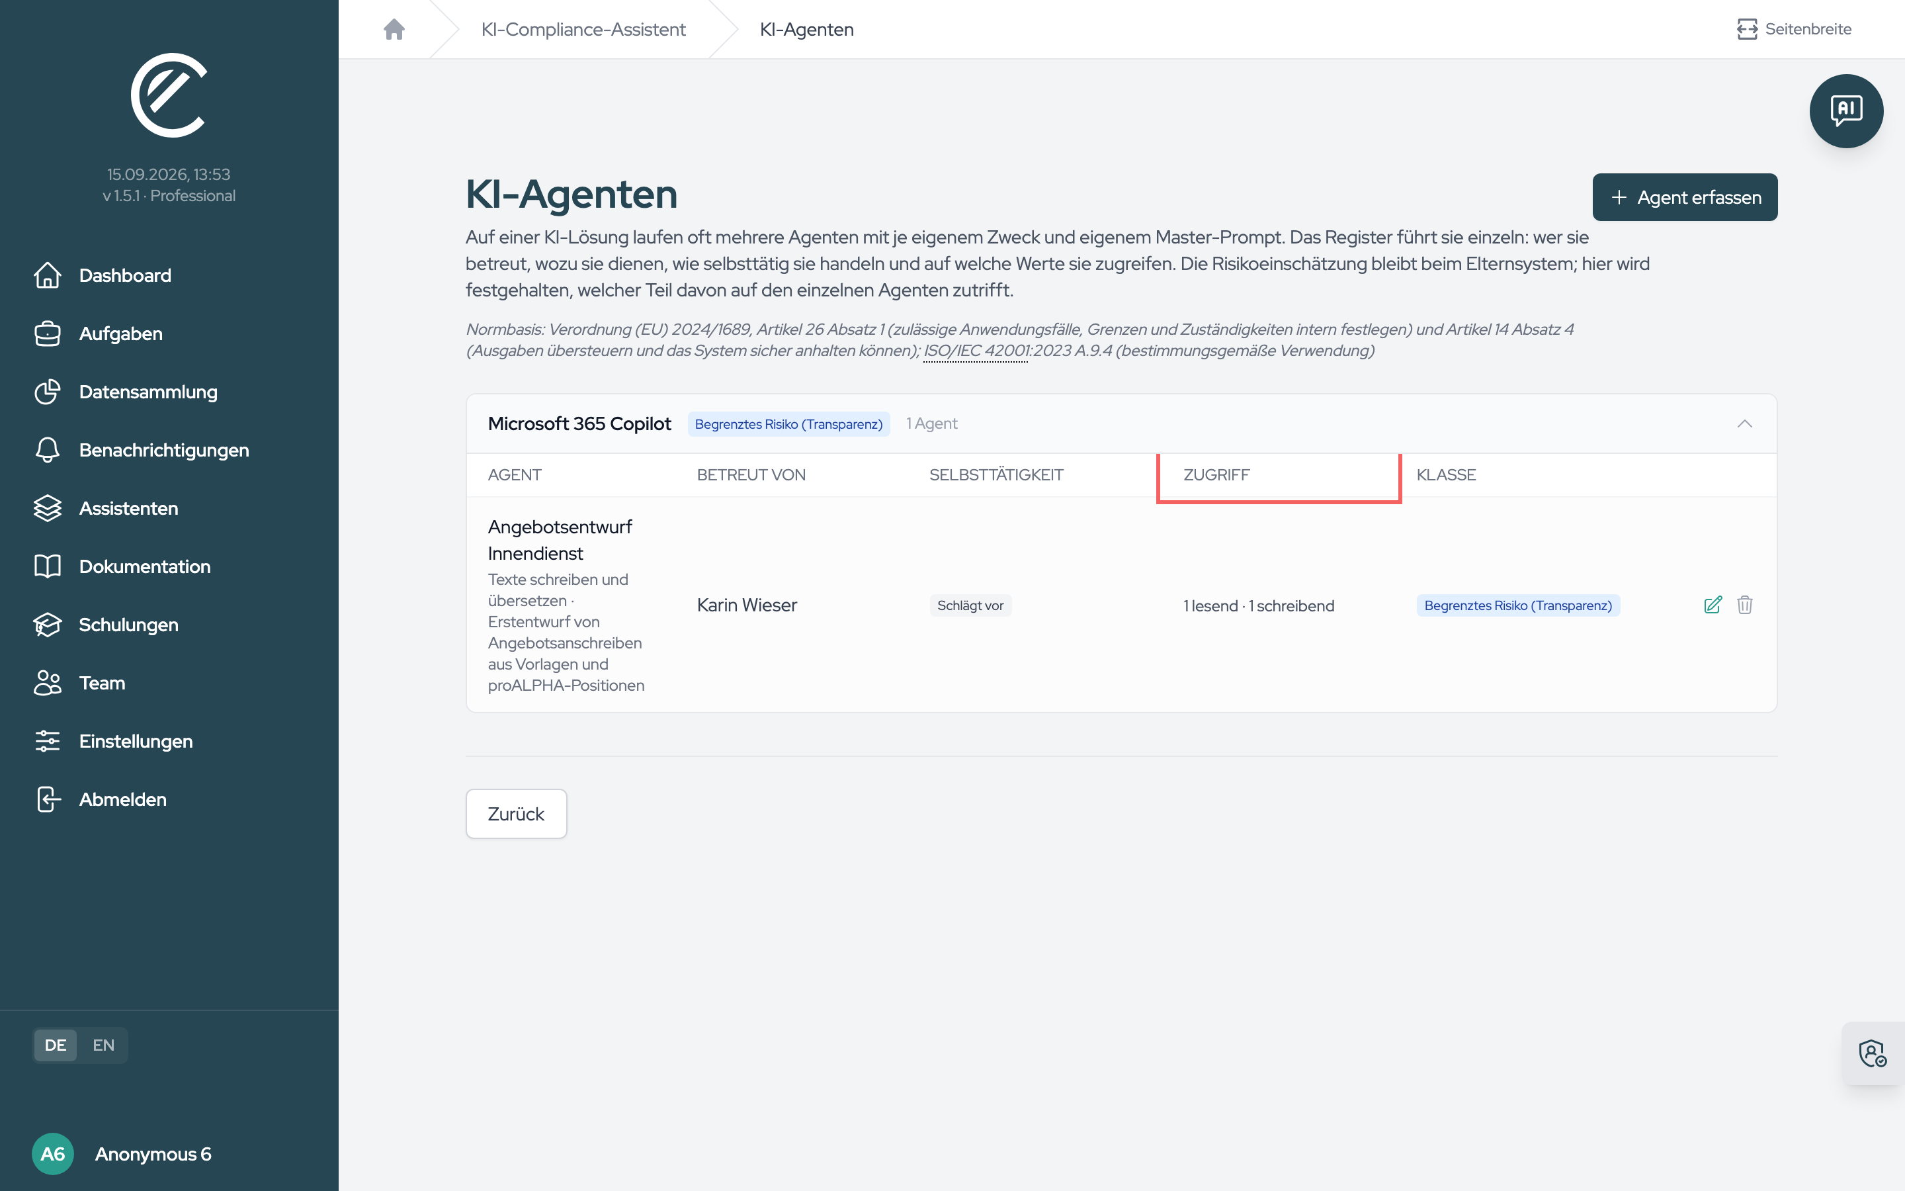The height and width of the screenshot is (1191, 1905).
Task: Click the SELBSTTÄTIGKEIT column header
Action: tap(995, 475)
